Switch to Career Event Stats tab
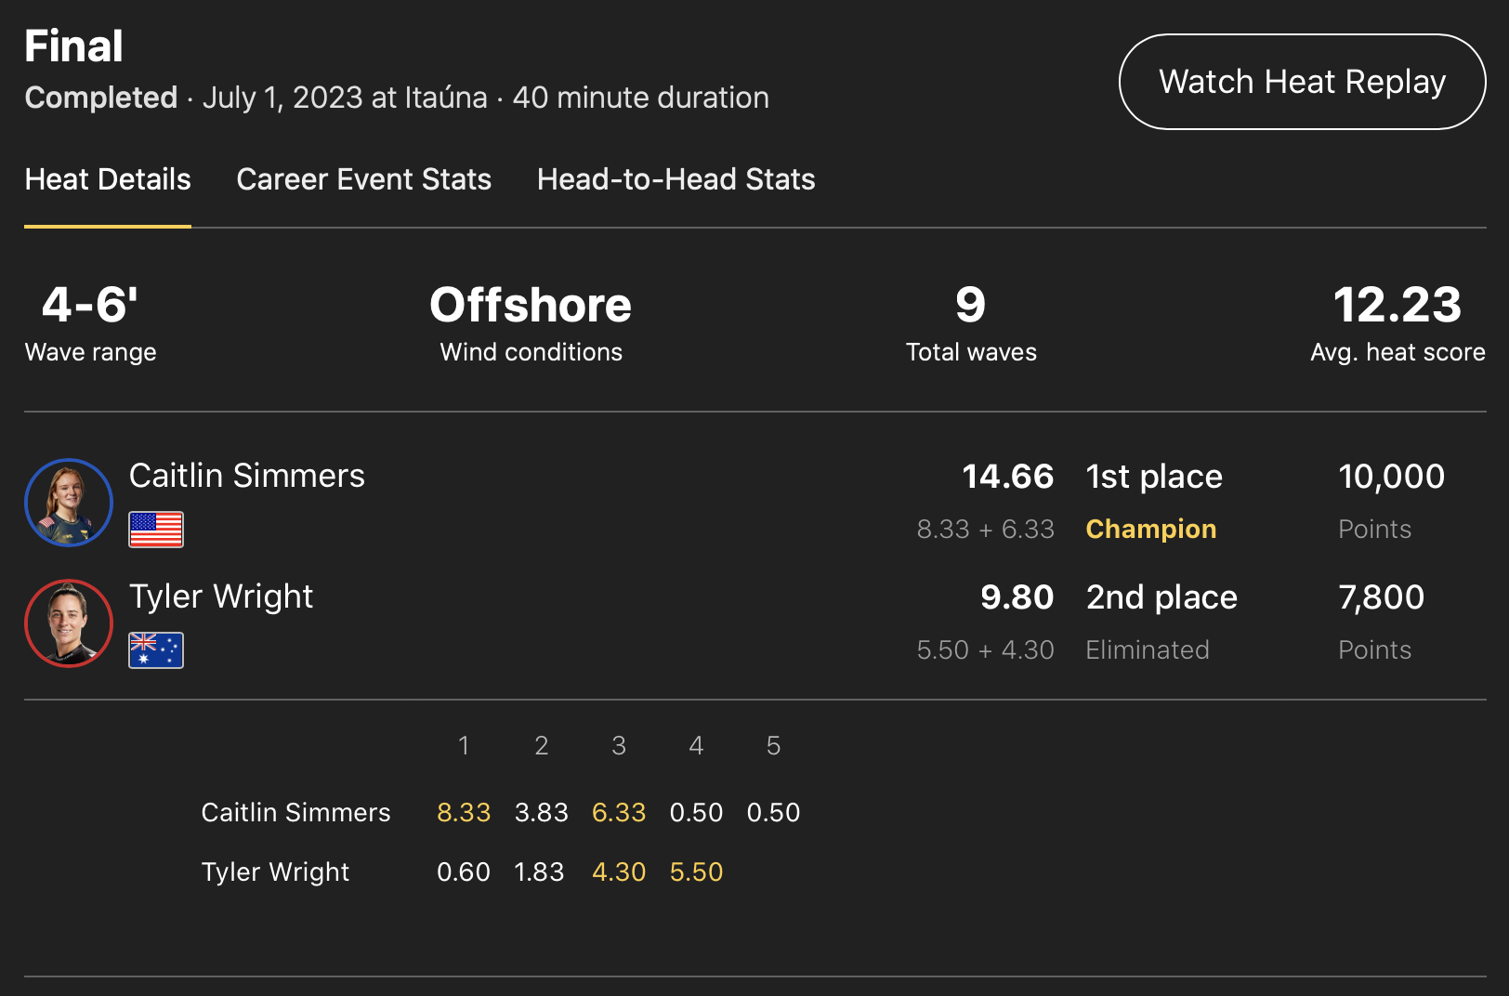The width and height of the screenshot is (1509, 996). [x=363, y=179]
